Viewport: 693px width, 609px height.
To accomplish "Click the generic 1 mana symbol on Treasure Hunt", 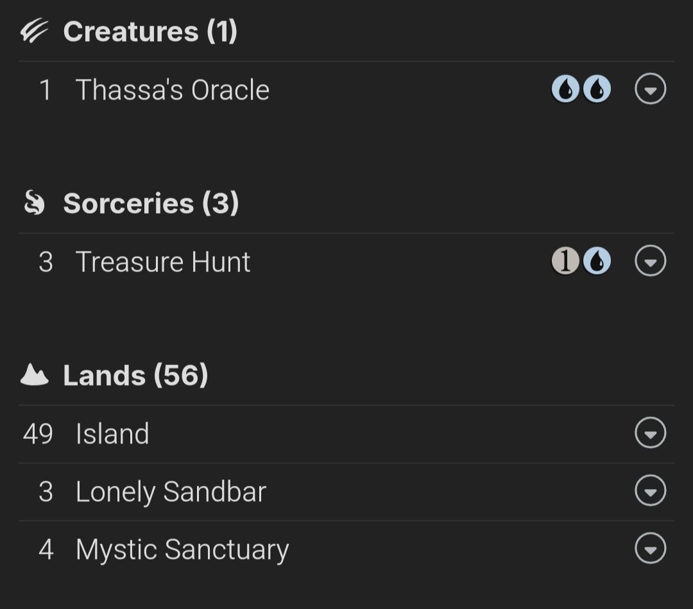I will click(565, 261).
